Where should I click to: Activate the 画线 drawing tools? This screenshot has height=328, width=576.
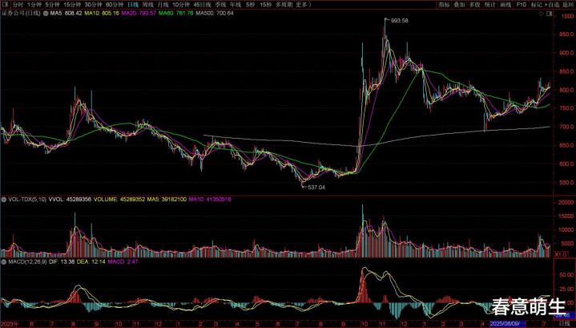(506, 5)
